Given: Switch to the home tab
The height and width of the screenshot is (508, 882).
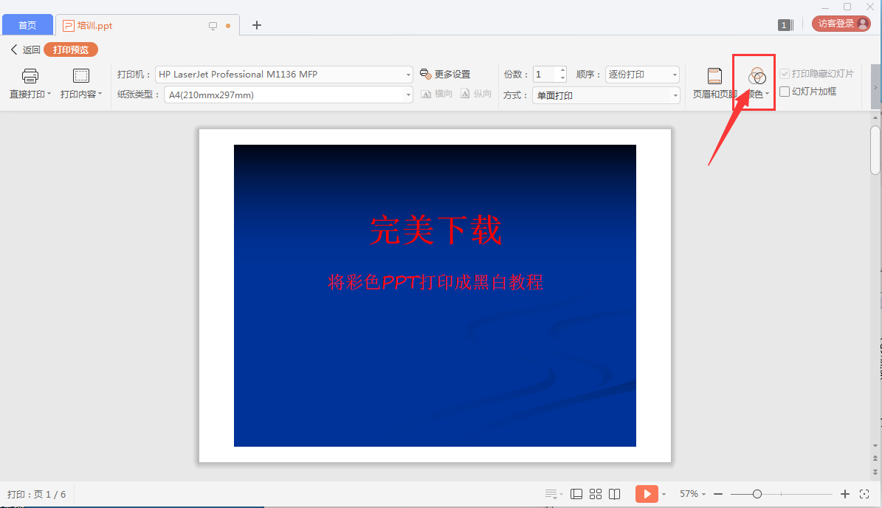Looking at the screenshot, I should click(27, 25).
